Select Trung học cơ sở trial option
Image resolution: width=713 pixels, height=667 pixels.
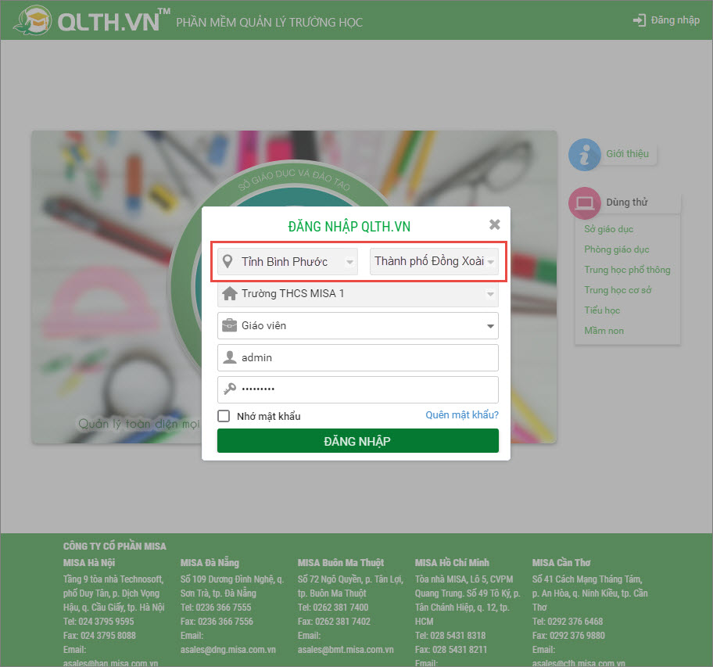tap(618, 290)
